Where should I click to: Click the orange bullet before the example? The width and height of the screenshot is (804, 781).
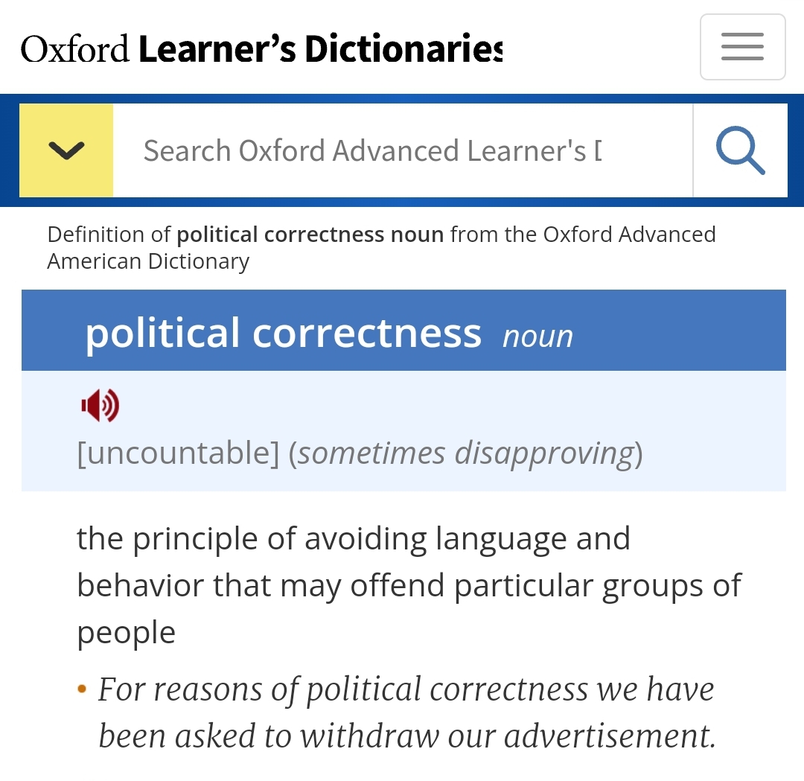pyautogui.click(x=82, y=689)
